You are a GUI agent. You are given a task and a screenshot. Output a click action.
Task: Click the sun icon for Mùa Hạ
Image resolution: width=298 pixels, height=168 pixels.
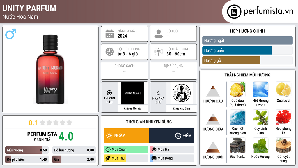coord(154,150)
